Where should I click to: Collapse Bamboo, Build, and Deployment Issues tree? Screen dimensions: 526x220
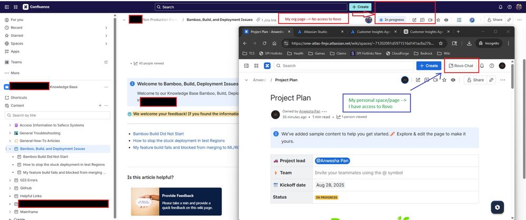(x=10, y=149)
